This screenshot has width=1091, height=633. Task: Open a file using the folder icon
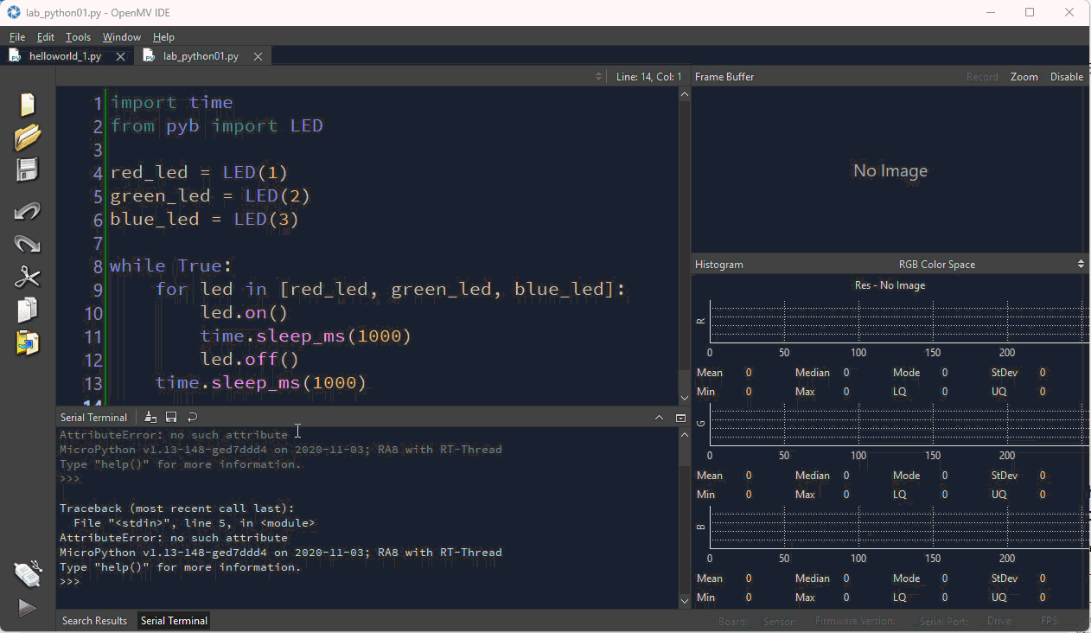pyautogui.click(x=28, y=137)
